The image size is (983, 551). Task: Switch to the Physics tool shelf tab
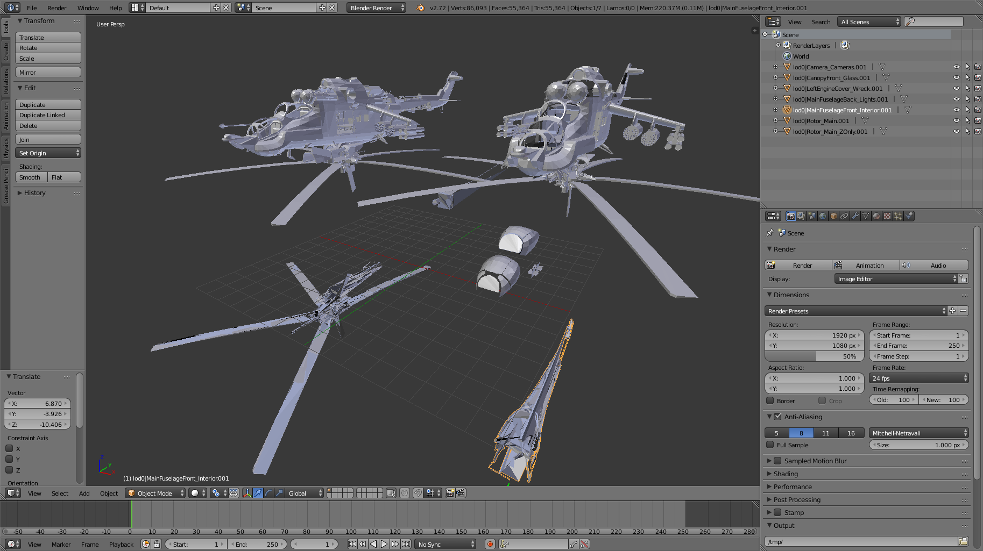pos(5,148)
